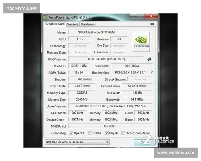Click the Driver Version field value
This screenshot has height=161, width=201.
point(110,106)
